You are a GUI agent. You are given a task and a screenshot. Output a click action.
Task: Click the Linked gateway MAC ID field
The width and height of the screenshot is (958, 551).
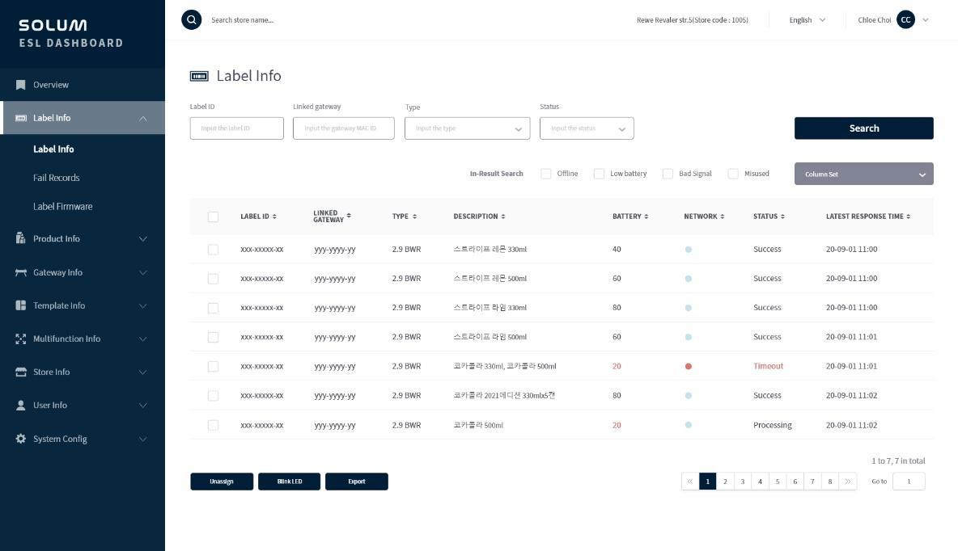343,128
